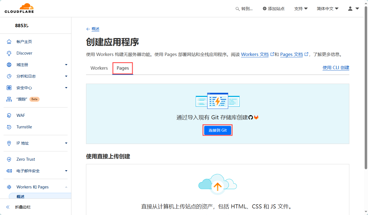The image size is (368, 215).
Task: Open the user menu dropdown arrow
Action: 357,9
